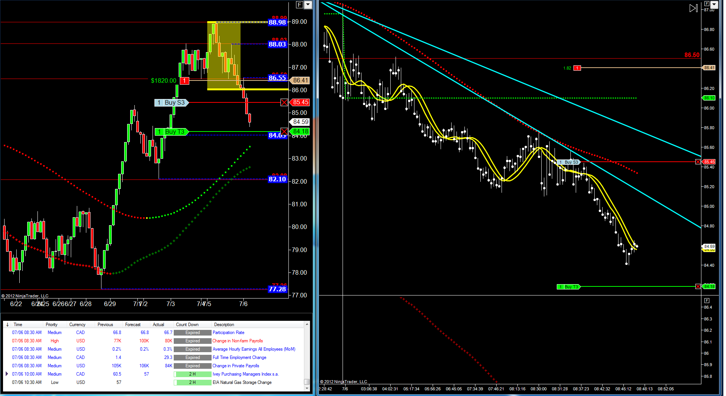
Task: Click the F icon on lower indicator panel
Action: [707, 301]
